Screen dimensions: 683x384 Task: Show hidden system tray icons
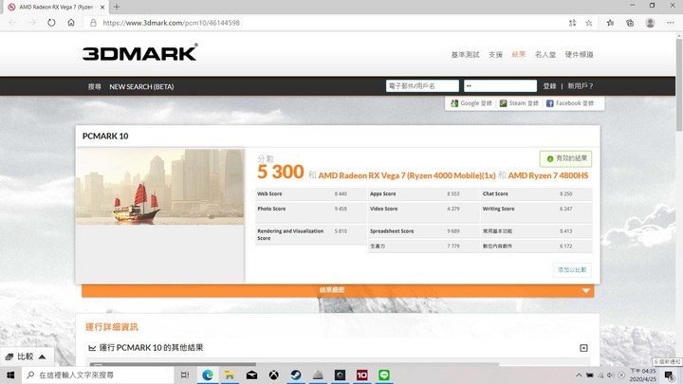(579, 375)
